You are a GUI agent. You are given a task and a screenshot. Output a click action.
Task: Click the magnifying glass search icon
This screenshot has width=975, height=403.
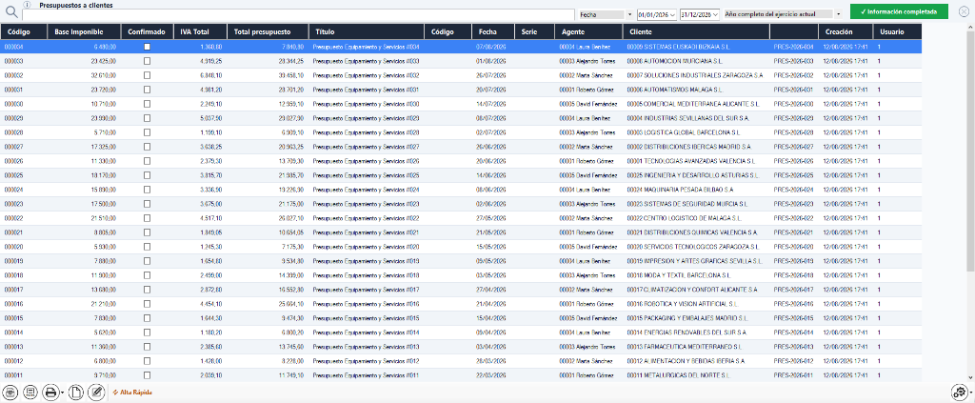[x=10, y=11]
